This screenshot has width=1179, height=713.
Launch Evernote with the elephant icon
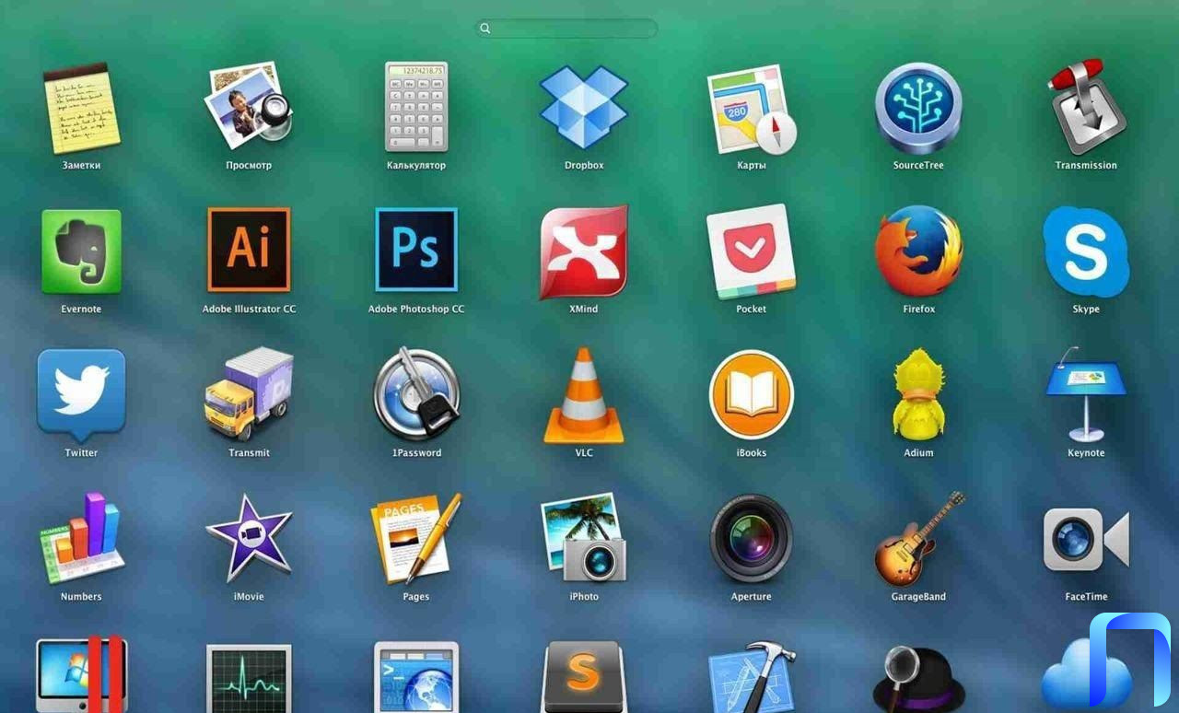(81, 251)
